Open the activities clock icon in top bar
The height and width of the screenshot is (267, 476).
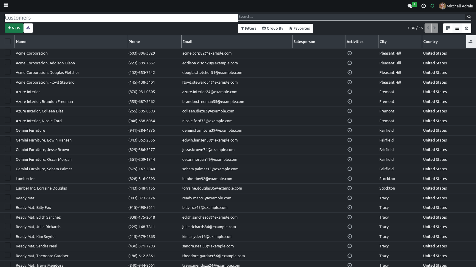(x=424, y=6)
